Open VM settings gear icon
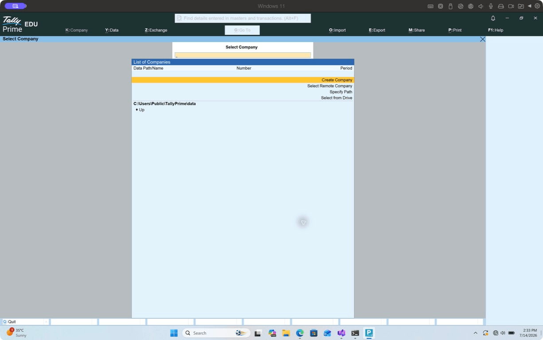 click(537, 6)
